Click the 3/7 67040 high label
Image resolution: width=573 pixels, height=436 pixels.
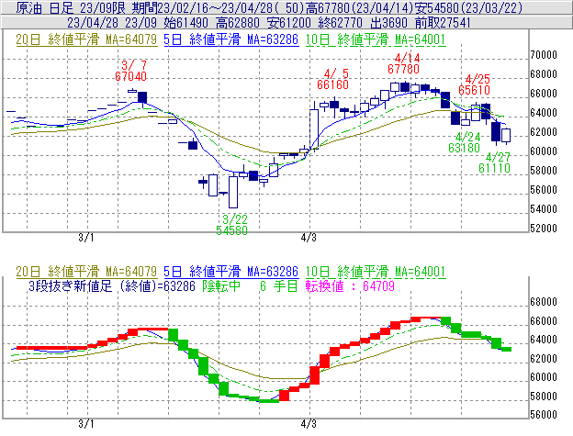130,71
